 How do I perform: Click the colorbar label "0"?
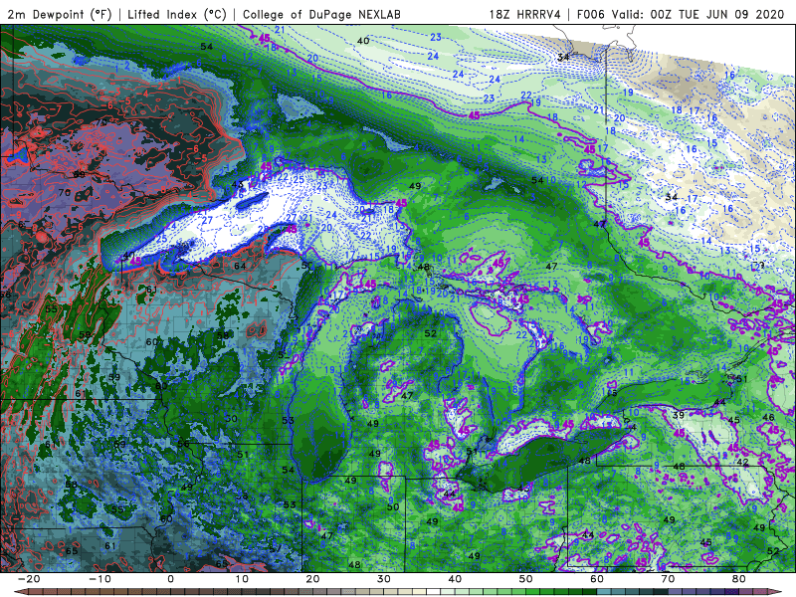tap(170, 579)
